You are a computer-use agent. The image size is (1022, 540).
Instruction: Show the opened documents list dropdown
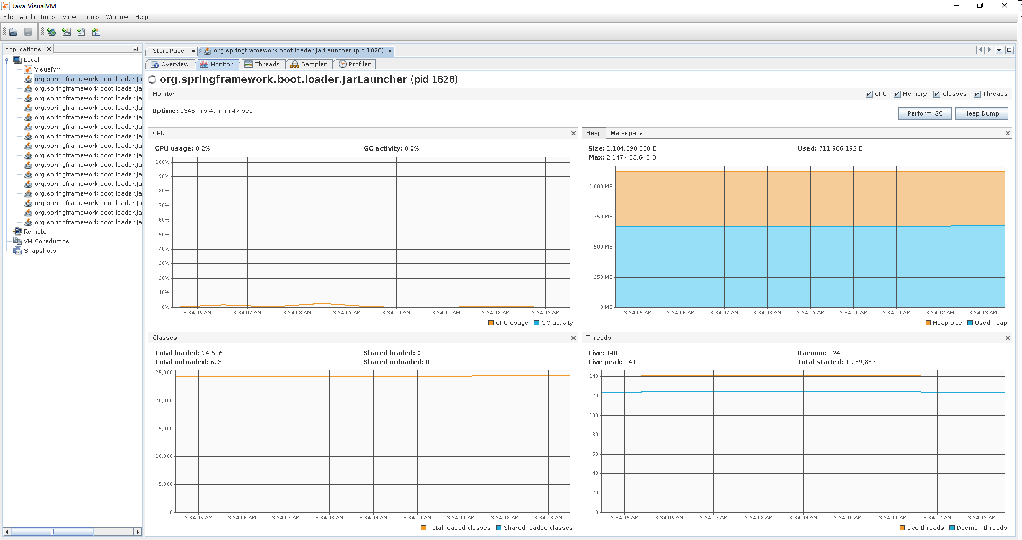pyautogui.click(x=999, y=50)
